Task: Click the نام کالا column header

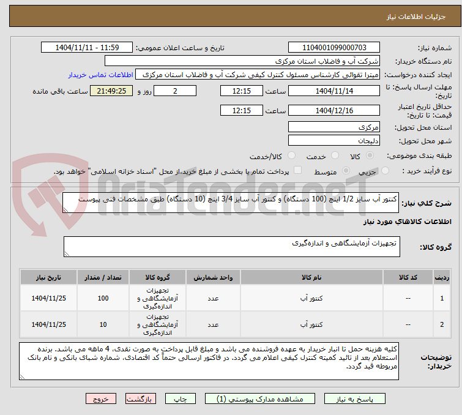Action: tap(311, 277)
